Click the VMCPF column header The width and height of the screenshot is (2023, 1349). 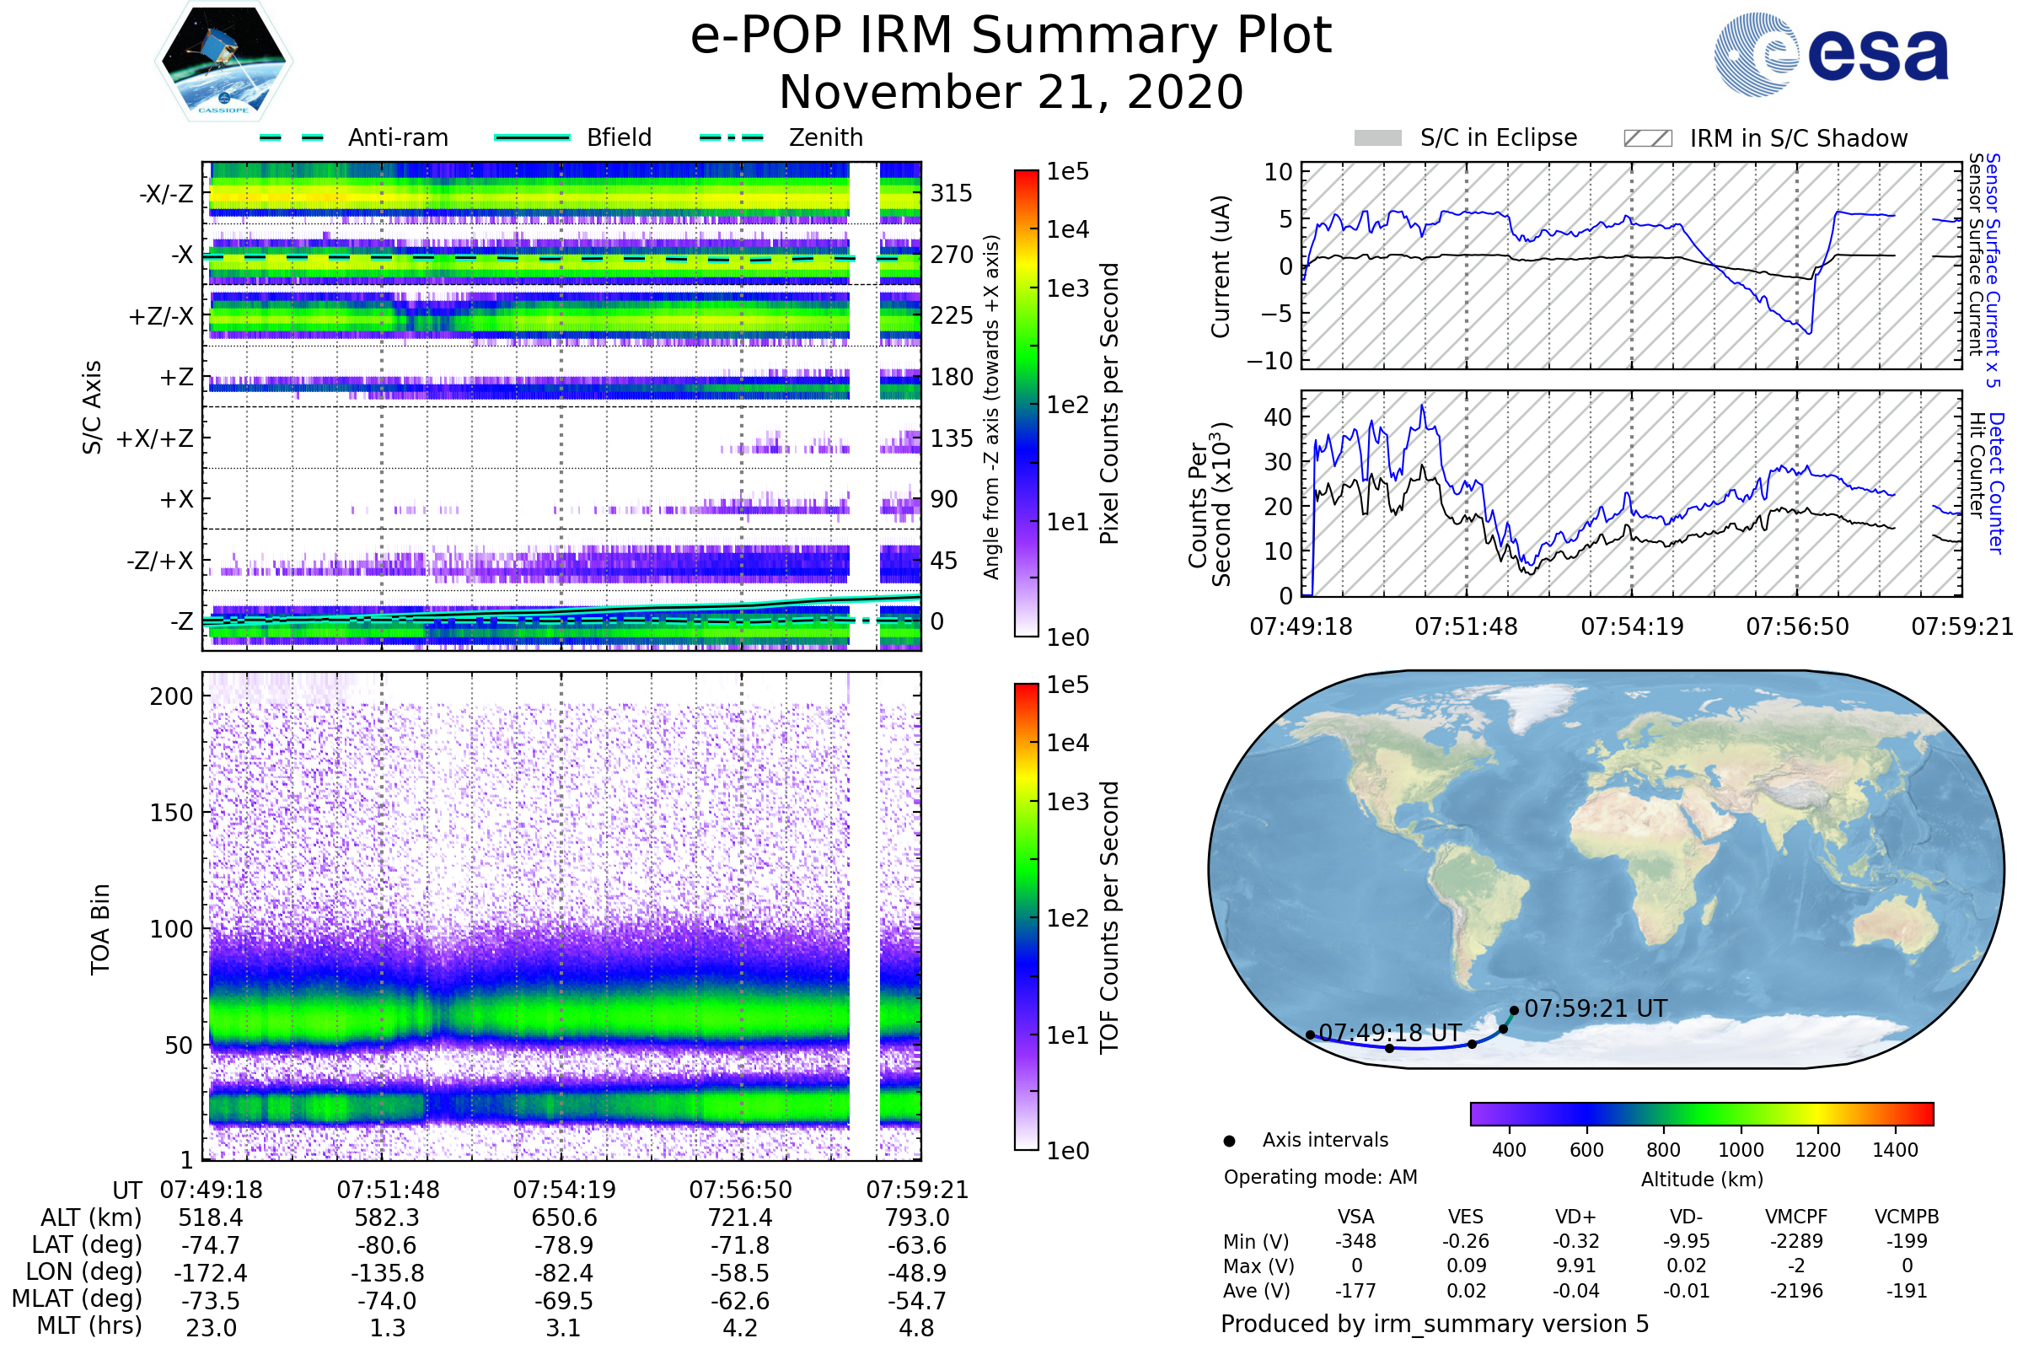pyautogui.click(x=1796, y=1217)
